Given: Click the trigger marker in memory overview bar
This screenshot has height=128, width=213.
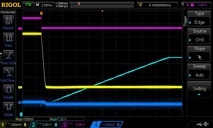Looking at the screenshot, I should pyautogui.click(x=79, y=3).
